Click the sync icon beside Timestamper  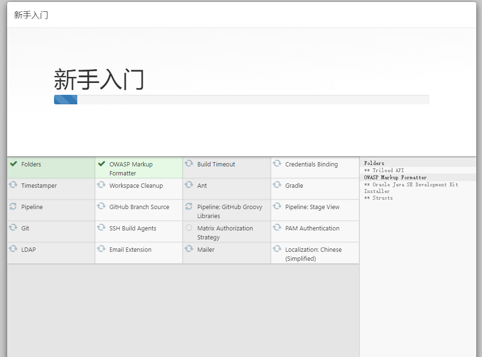pos(13,184)
